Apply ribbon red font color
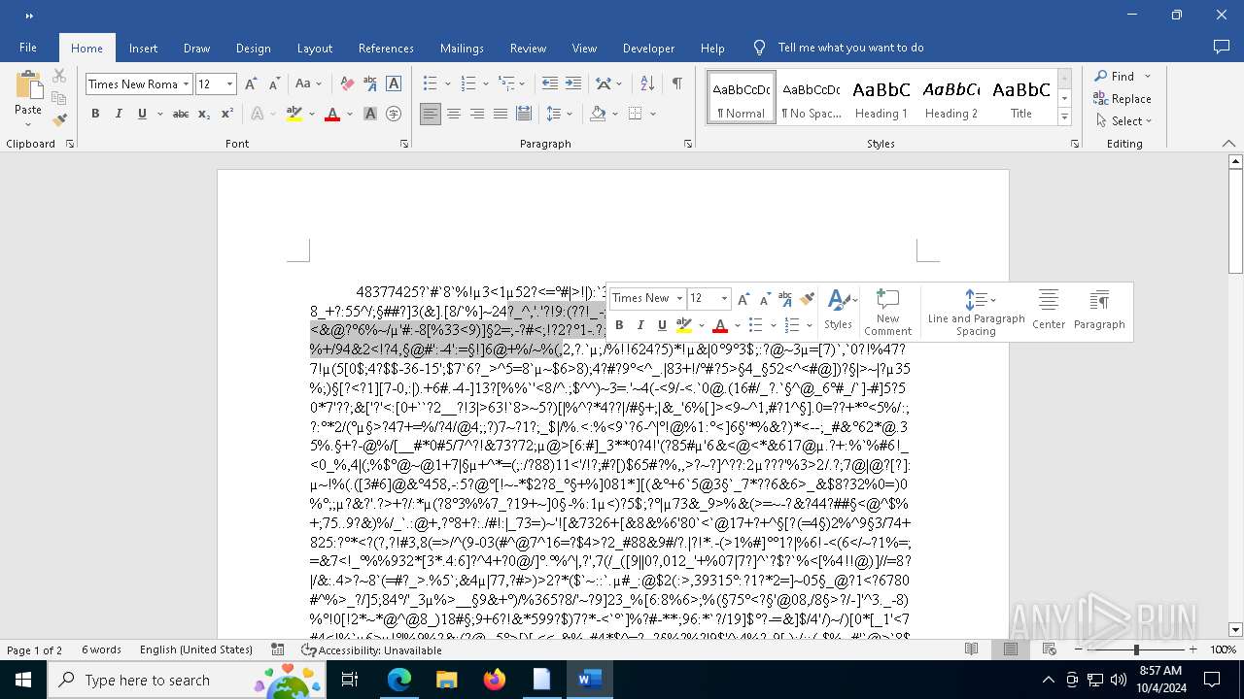Viewport: 1244px width, 699px height. click(x=332, y=114)
